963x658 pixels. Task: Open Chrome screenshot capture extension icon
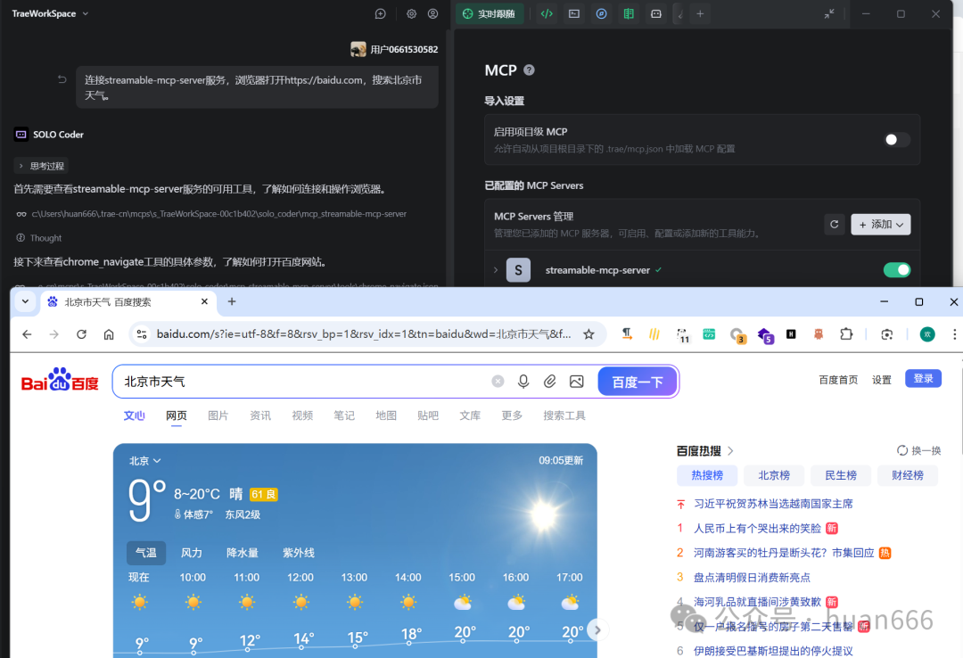click(x=887, y=334)
